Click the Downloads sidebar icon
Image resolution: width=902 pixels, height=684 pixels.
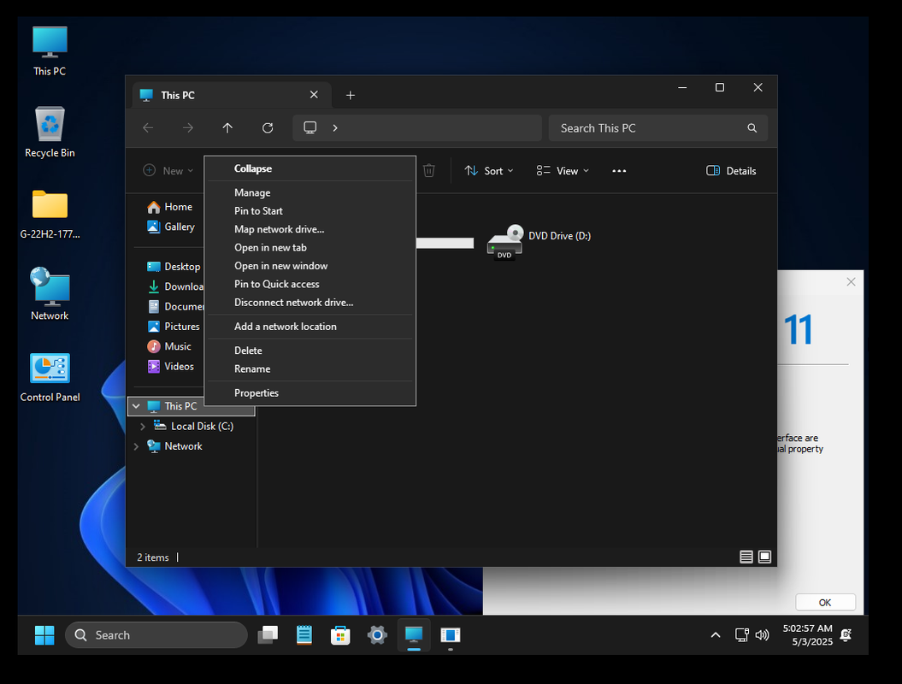(154, 286)
